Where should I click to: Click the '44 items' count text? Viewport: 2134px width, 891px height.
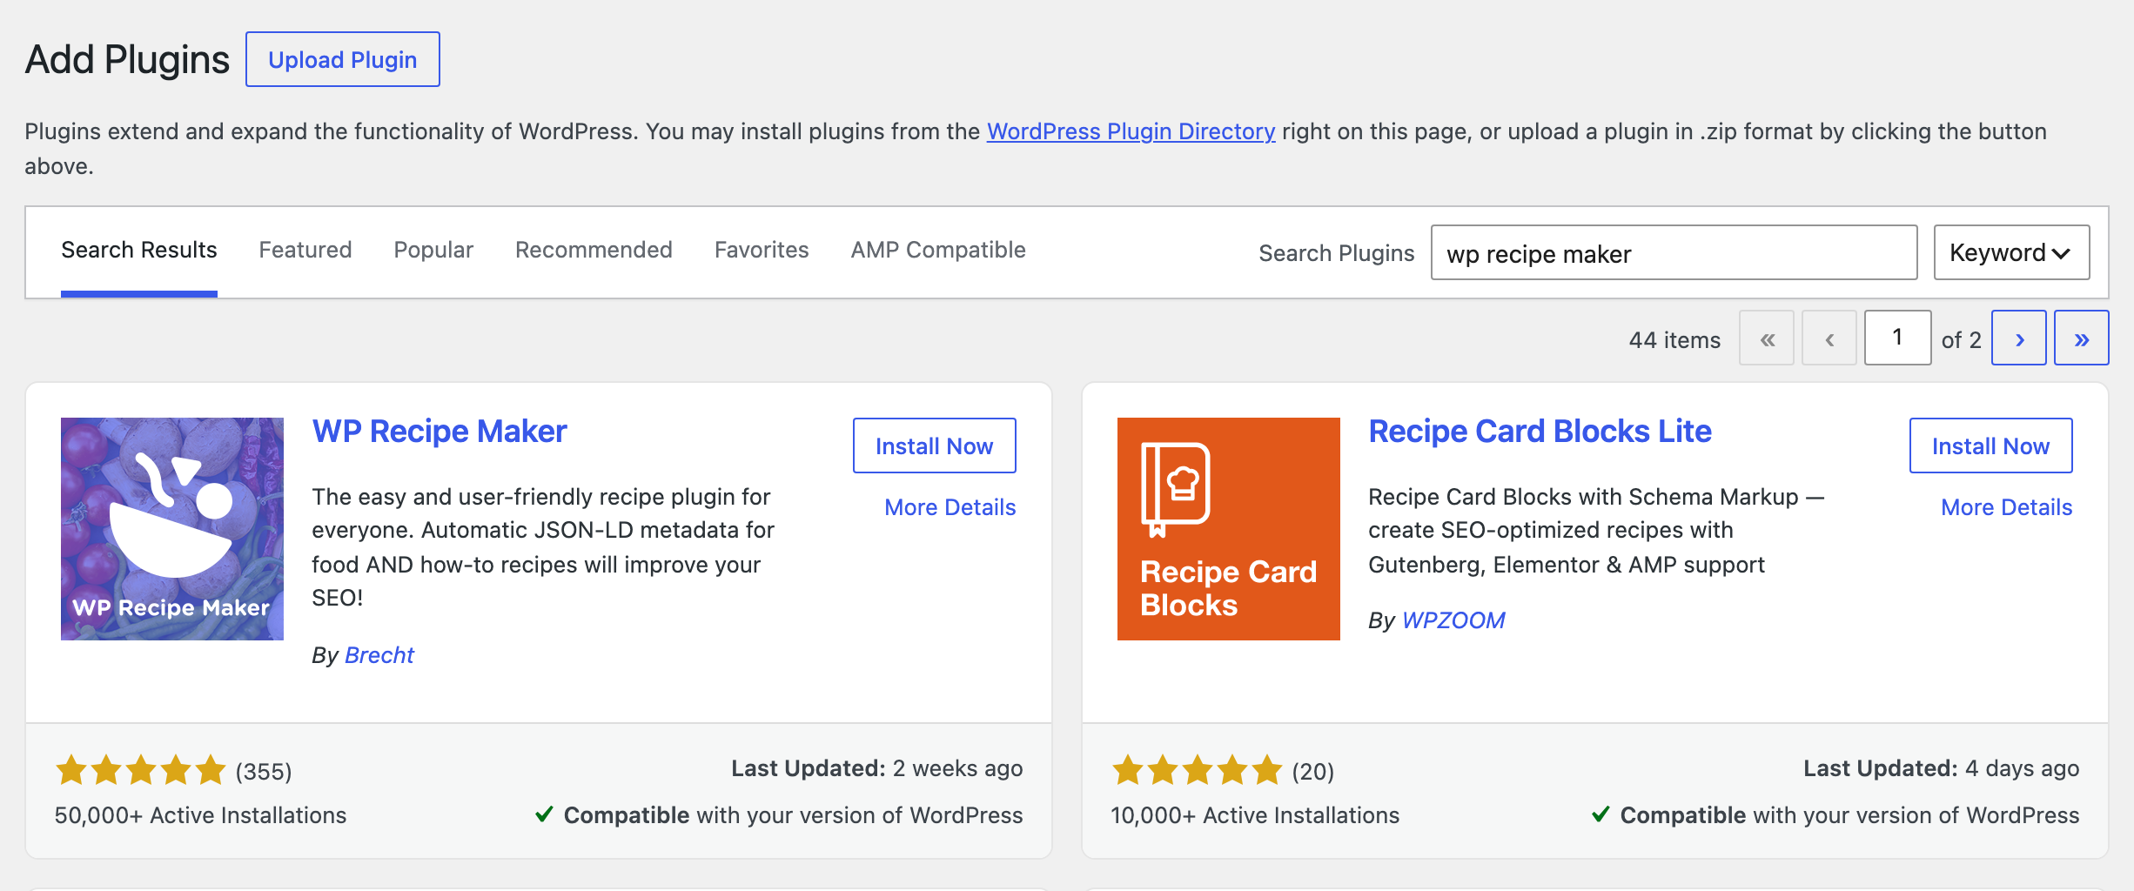(x=1674, y=339)
